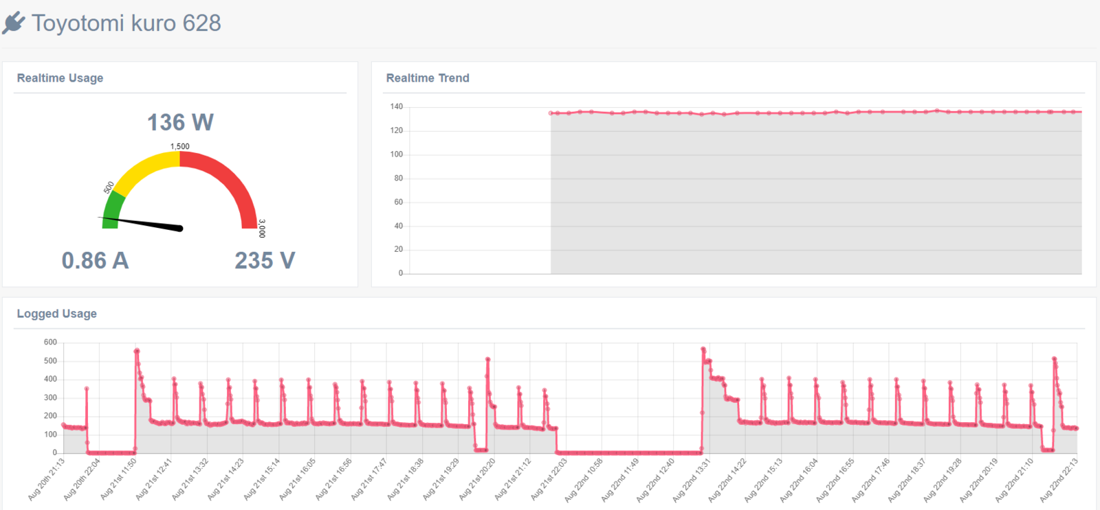
Task: Click the '600' y-axis label in Logged Usage
Action: [50, 342]
